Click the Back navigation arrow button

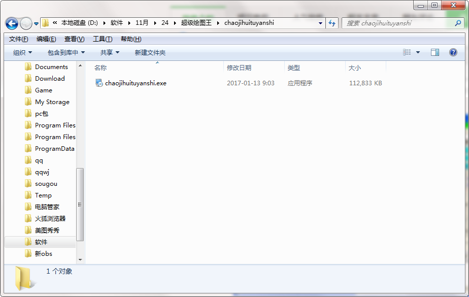12,23
